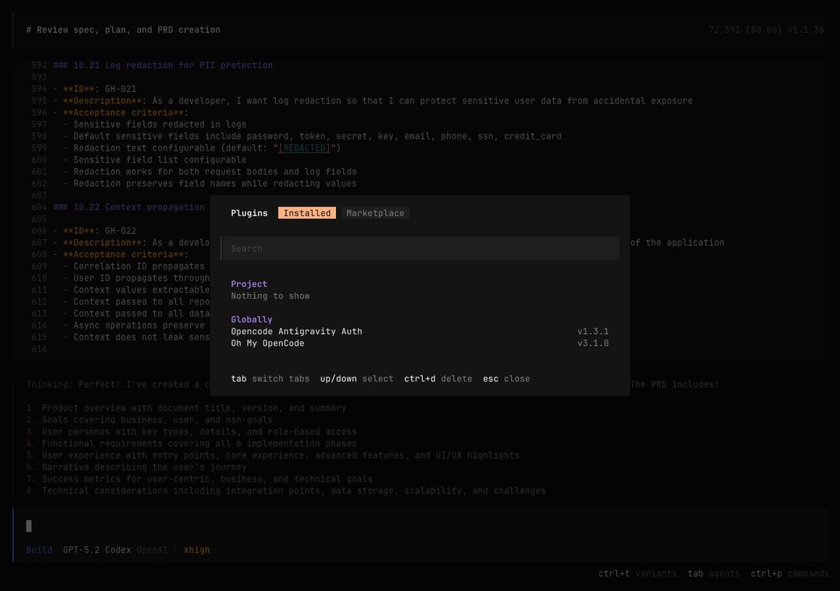Click the 'GH-021' ID line
Image resolution: width=840 pixels, height=591 pixels.
coord(94,89)
